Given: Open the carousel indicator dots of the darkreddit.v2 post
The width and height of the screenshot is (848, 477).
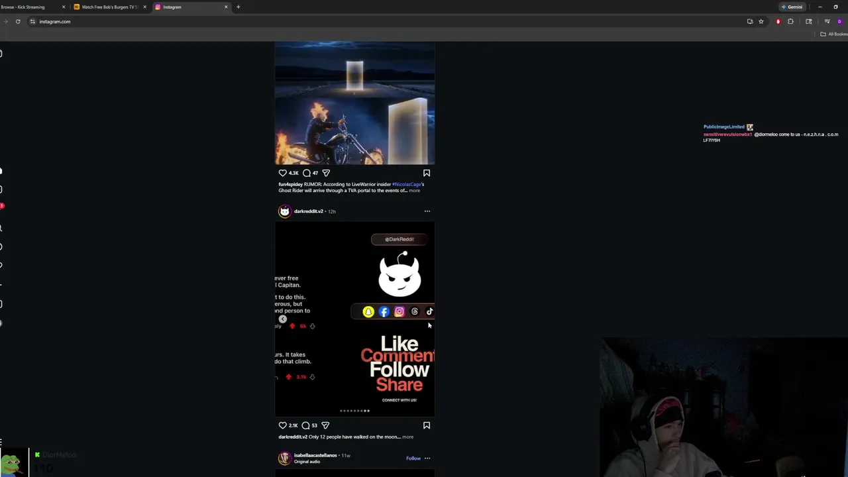Looking at the screenshot, I should pos(355,411).
